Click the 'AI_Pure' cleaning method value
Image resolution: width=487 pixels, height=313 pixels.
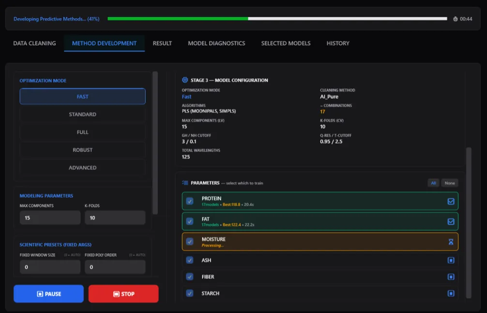point(329,97)
